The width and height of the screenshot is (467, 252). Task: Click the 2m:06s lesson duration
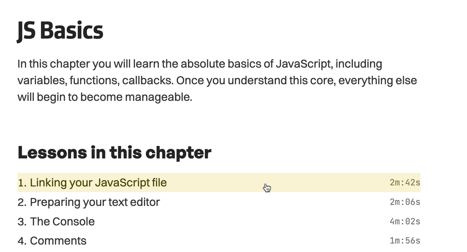405,202
